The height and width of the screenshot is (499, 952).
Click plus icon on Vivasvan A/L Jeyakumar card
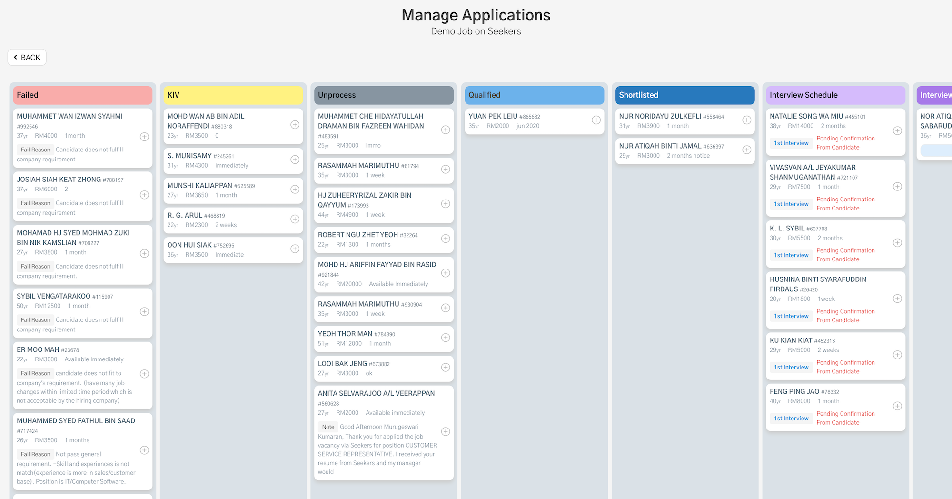click(x=897, y=187)
